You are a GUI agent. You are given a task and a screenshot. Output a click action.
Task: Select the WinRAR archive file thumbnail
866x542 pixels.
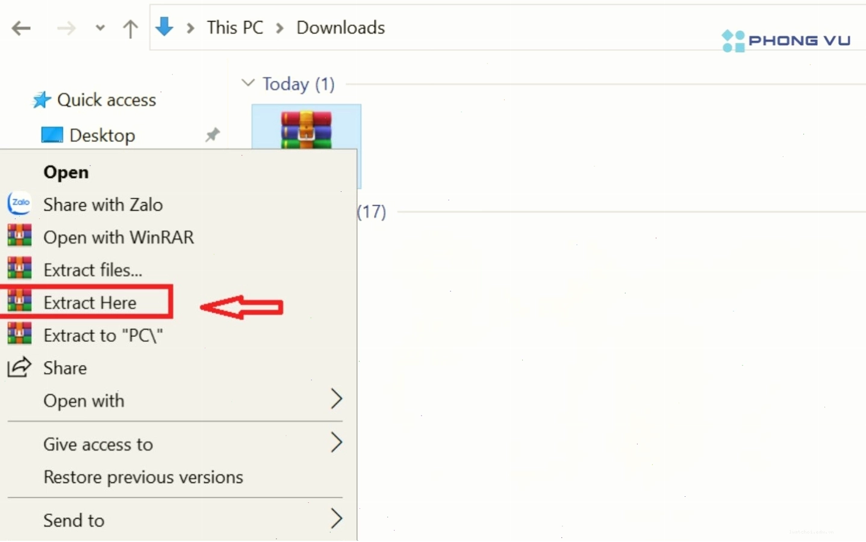(306, 129)
